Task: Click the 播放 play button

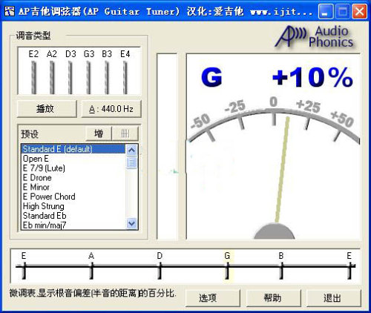Action: [47, 109]
